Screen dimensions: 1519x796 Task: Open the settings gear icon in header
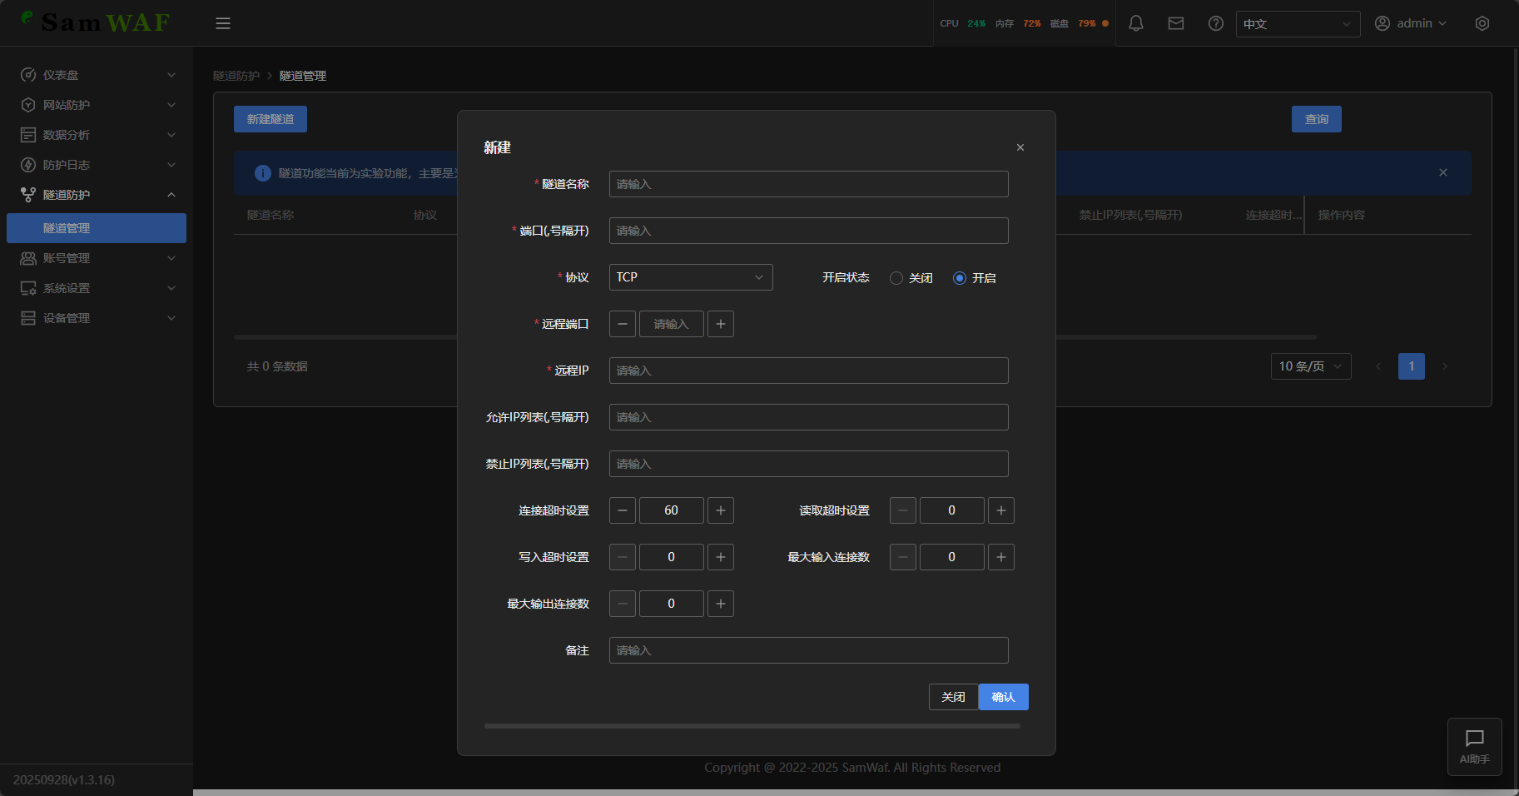point(1482,23)
